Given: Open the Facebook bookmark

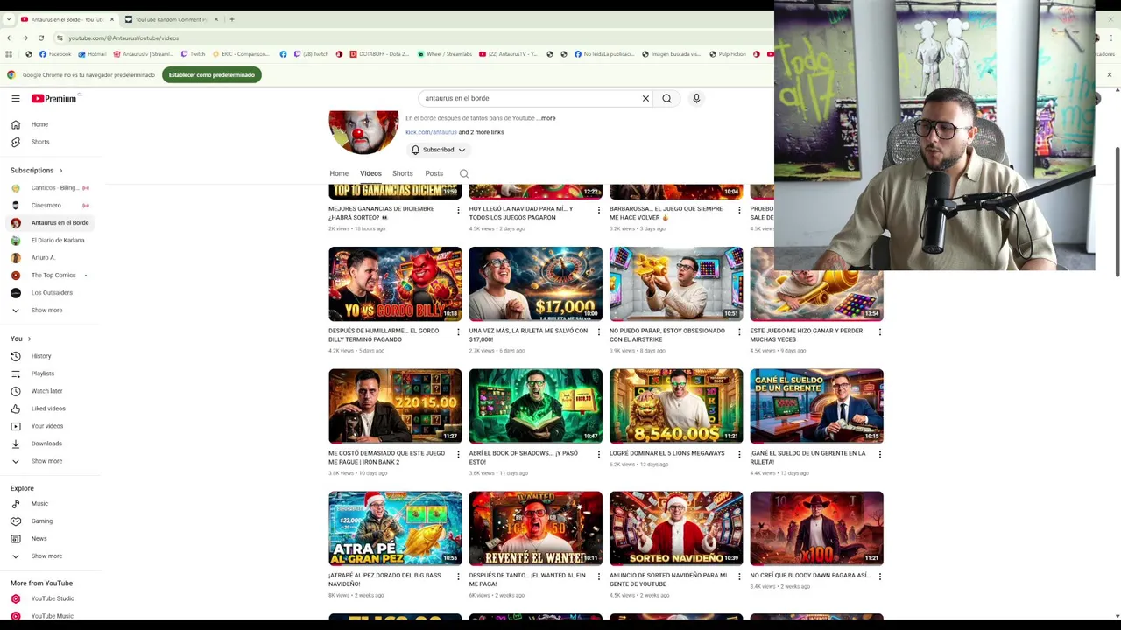Looking at the screenshot, I should [x=54, y=54].
